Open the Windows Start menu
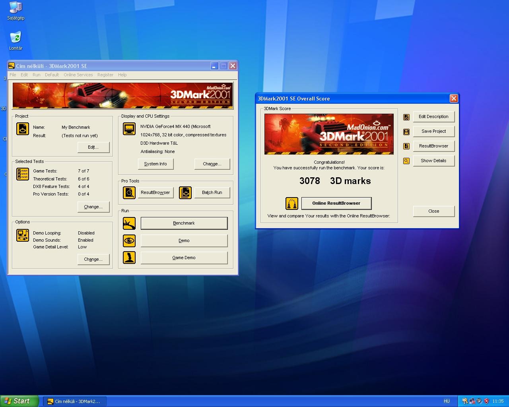The image size is (509, 407). click(x=19, y=401)
